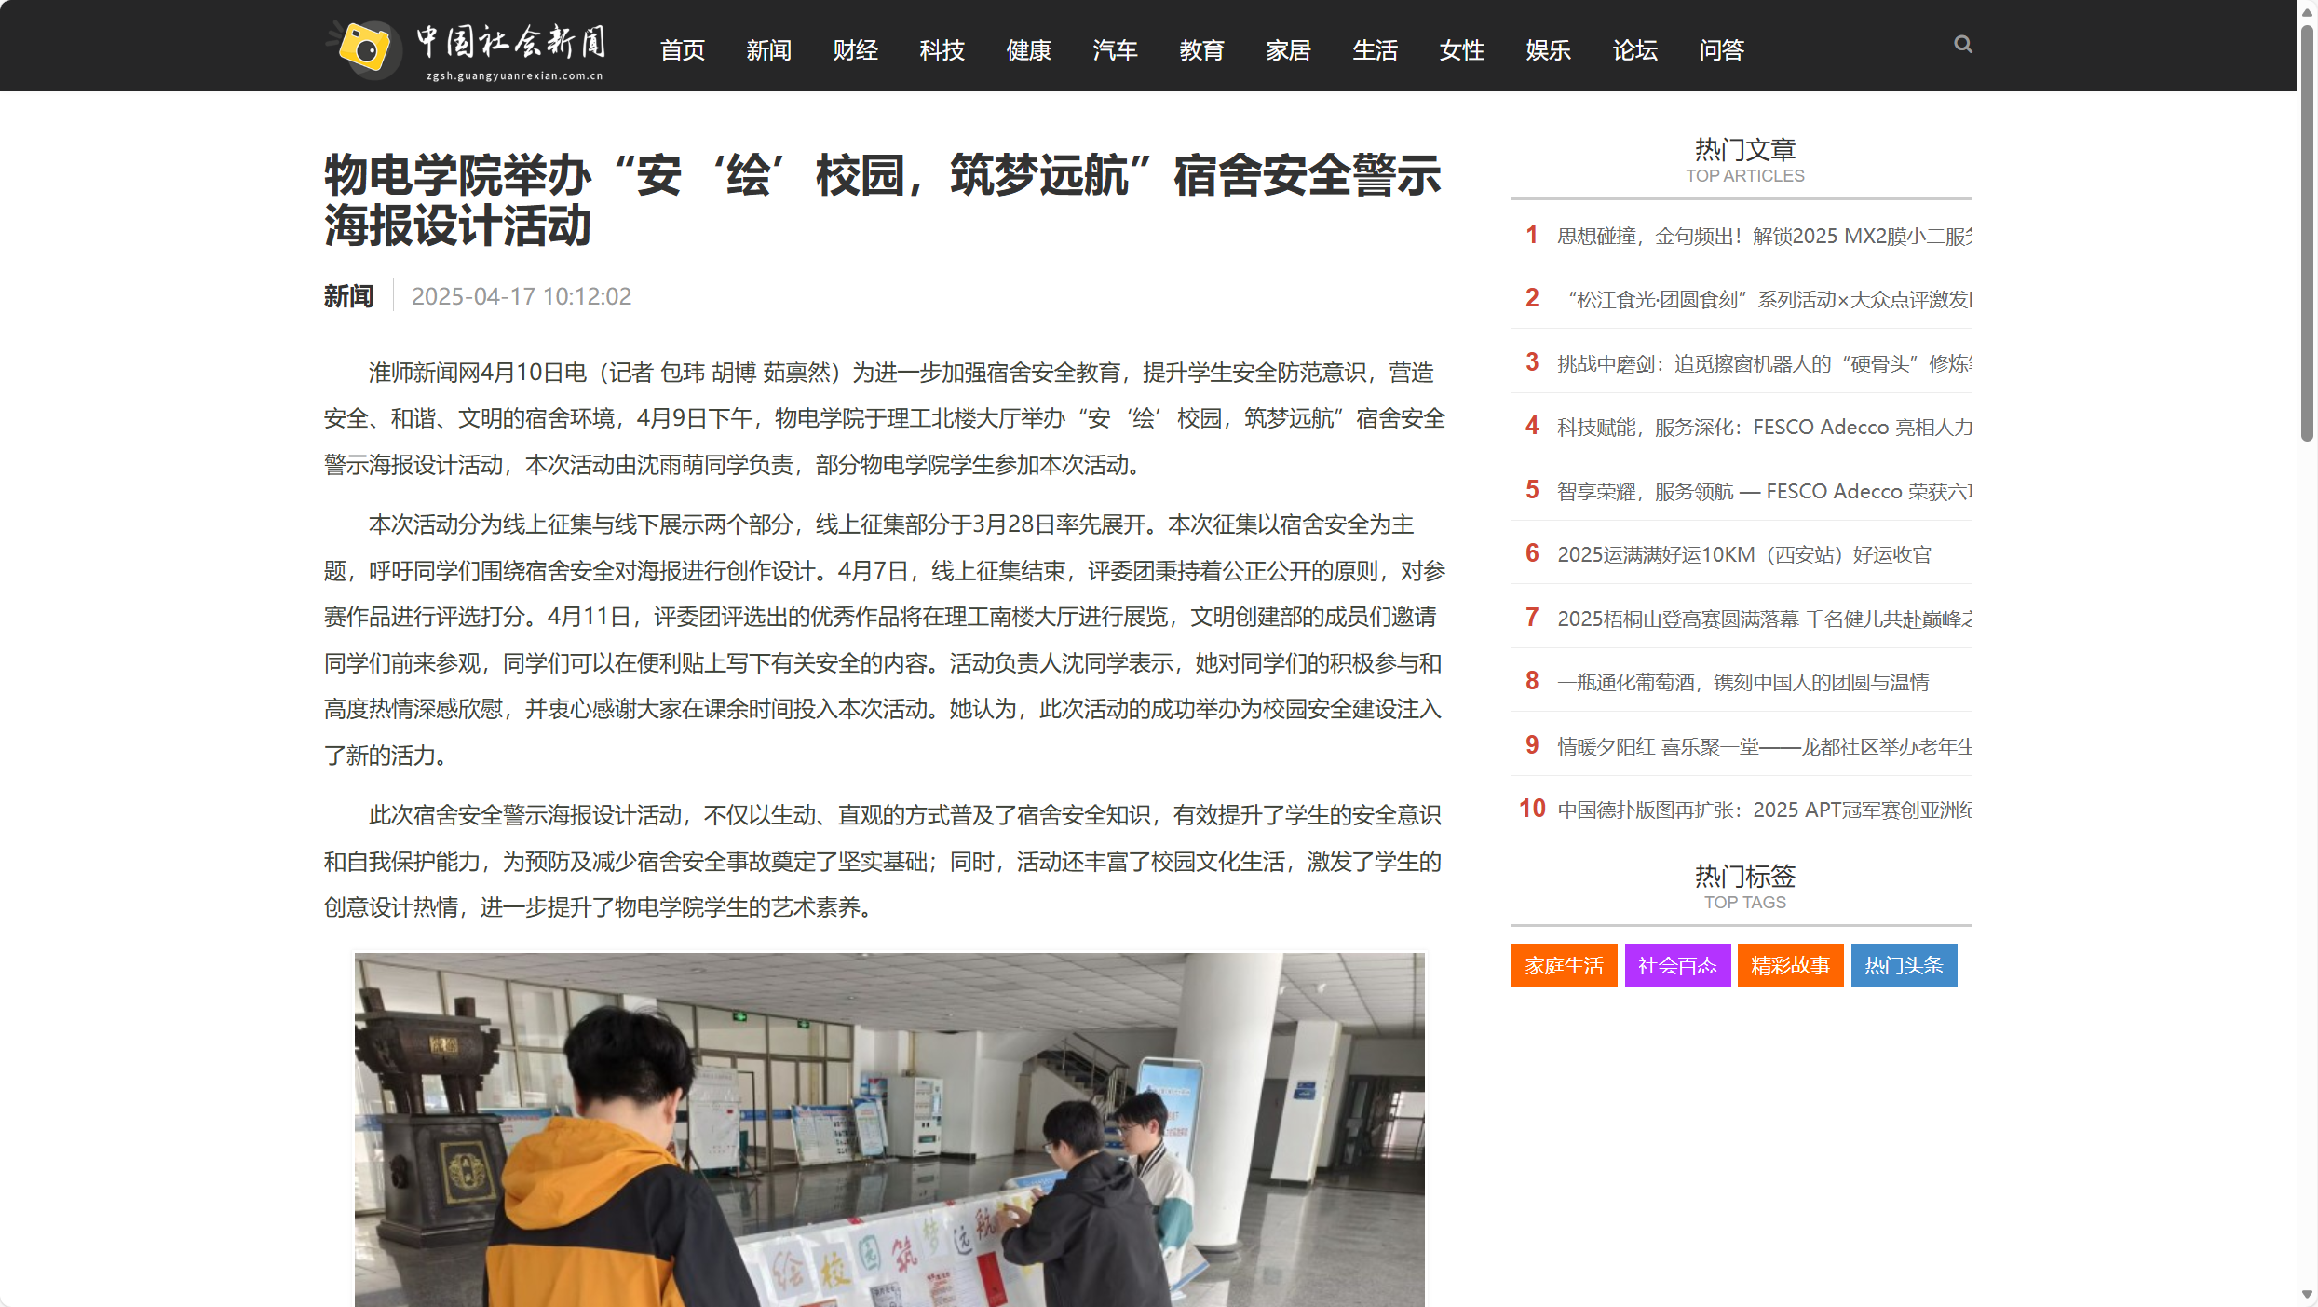
Task: Open the site search via magnifier icon
Action: point(1961,44)
